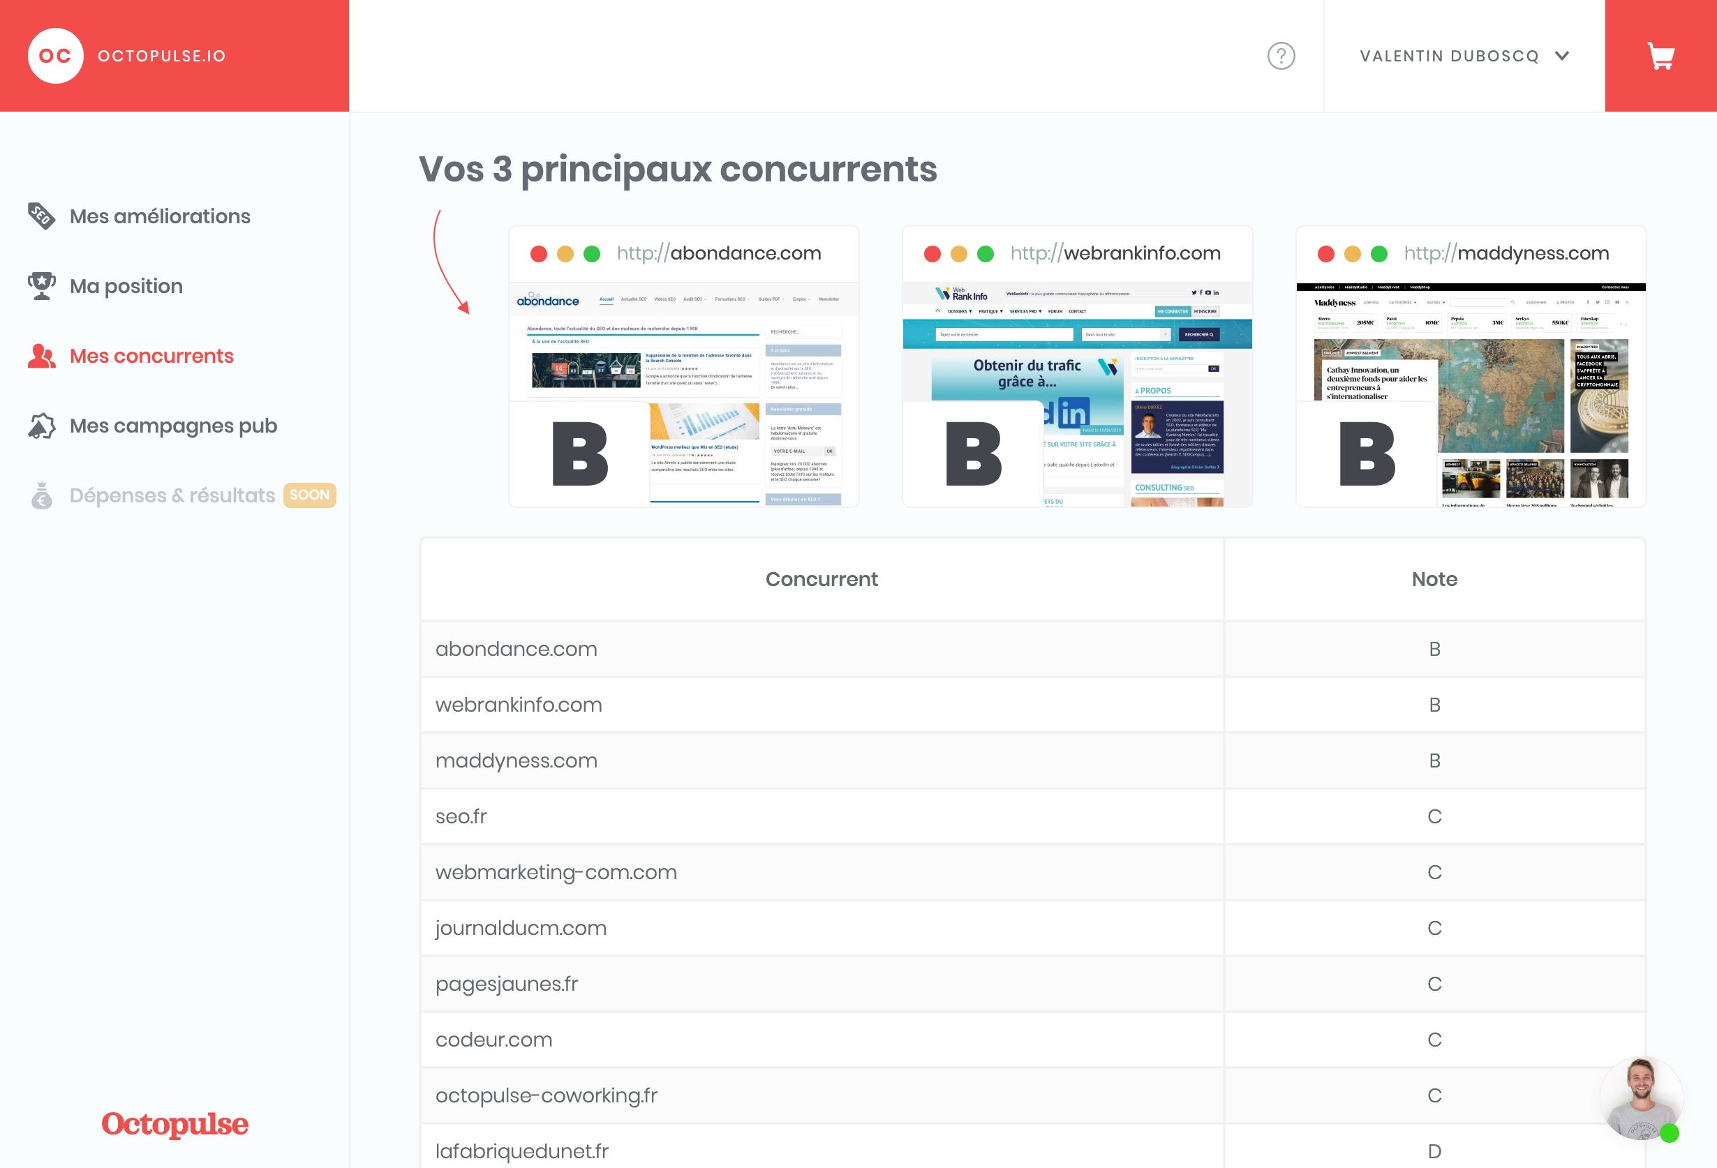Image resolution: width=1717 pixels, height=1168 pixels.
Task: Click the SEO tag icon beside Mes améliorations
Action: point(41,216)
